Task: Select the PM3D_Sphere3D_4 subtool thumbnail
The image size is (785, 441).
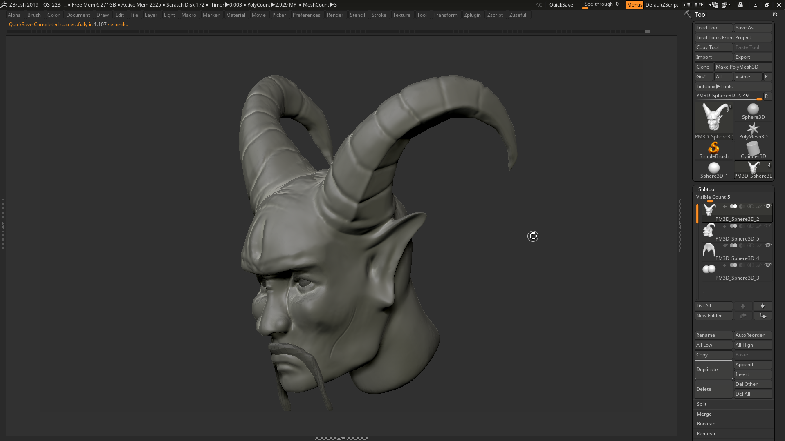Action: [709, 250]
